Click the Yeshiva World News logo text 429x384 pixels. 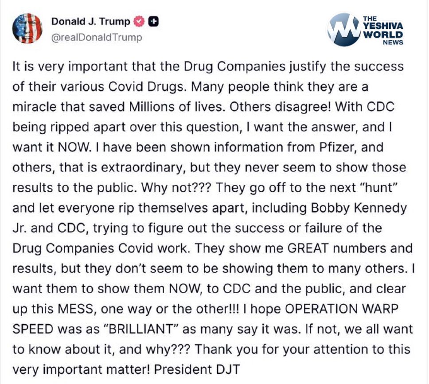click(x=382, y=30)
